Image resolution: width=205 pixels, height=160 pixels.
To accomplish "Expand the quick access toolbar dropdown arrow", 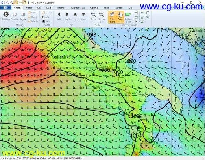I will click(x=32, y=2).
